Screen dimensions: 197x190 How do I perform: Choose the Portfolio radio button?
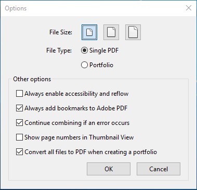[84, 65]
